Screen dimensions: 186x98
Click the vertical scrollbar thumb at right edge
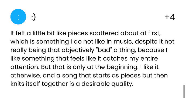(184, 91)
